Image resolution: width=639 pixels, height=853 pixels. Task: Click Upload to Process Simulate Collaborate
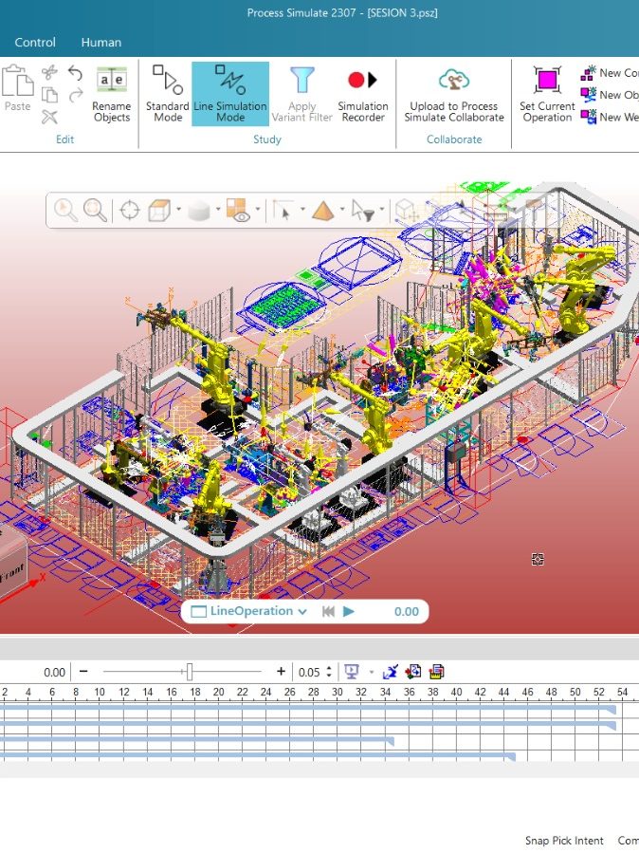tap(454, 95)
